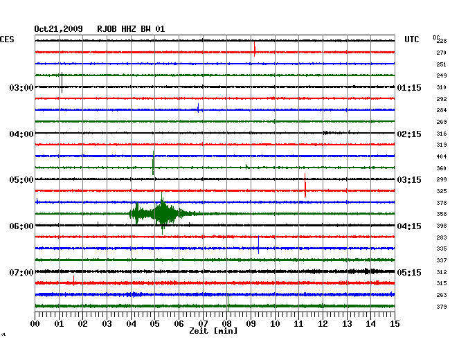The width and height of the screenshot is (450, 342).
Task: Click the red spike on the 315 trace
Action: point(74,280)
